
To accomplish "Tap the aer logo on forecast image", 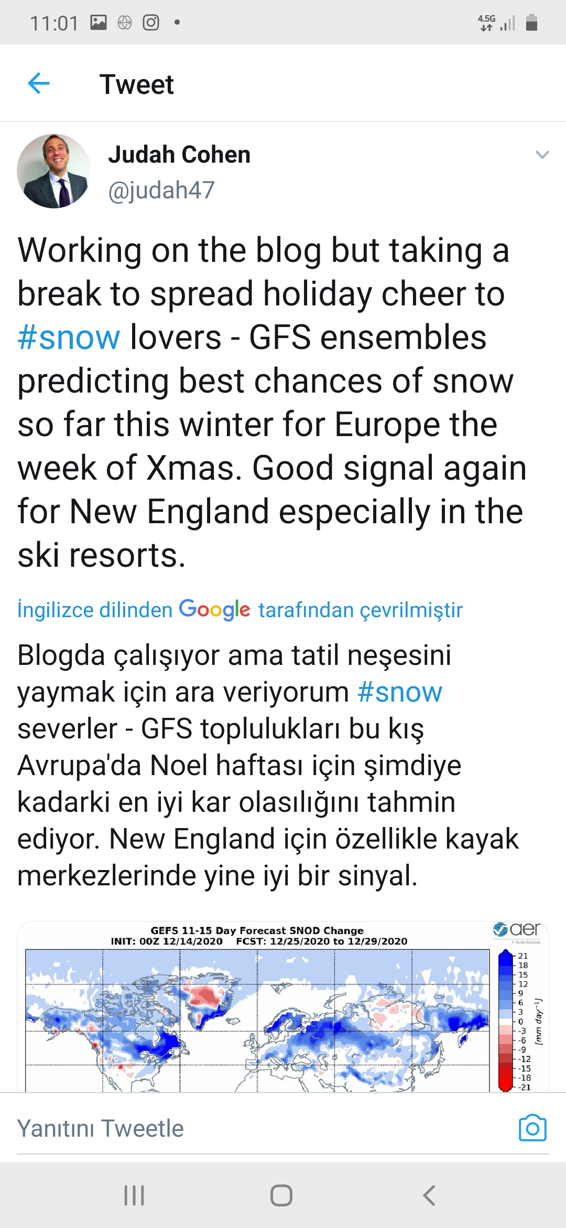I will click(518, 930).
